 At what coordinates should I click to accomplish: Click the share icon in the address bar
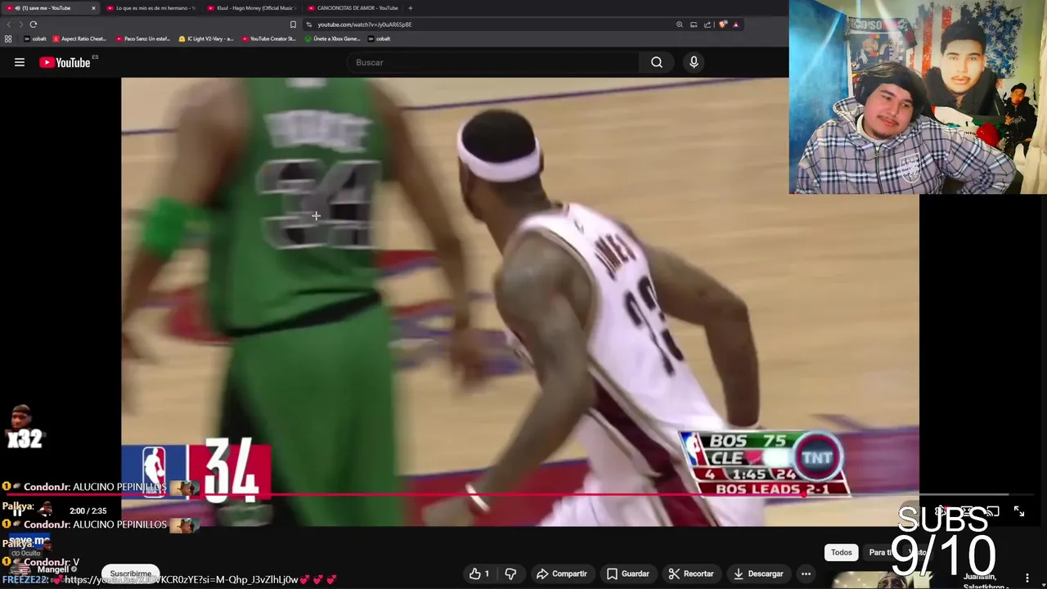[x=708, y=25]
